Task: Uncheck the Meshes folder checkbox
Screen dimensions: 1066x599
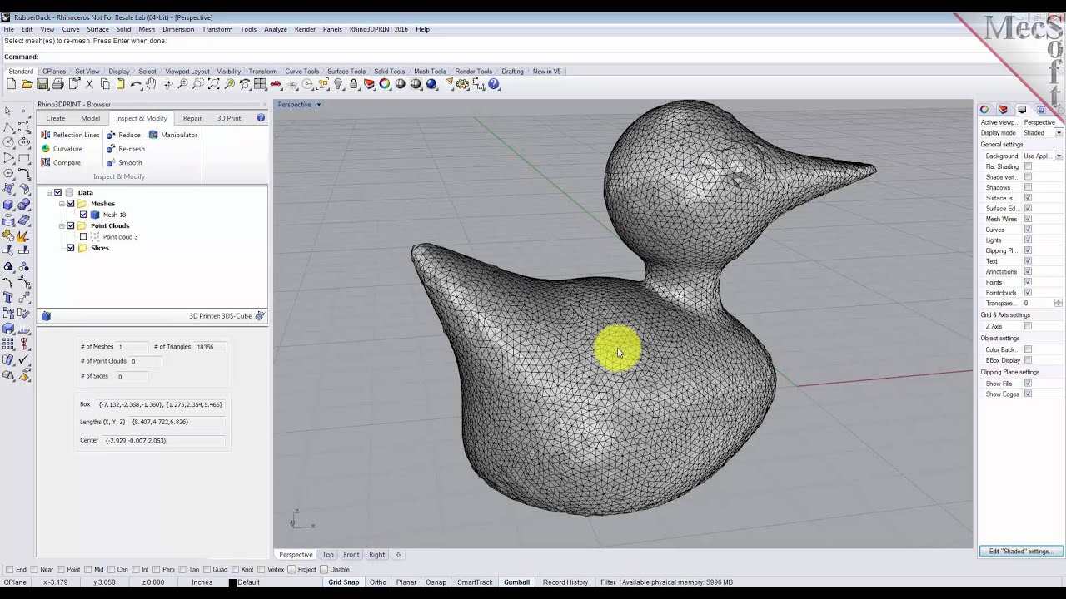Action: pyautogui.click(x=71, y=204)
